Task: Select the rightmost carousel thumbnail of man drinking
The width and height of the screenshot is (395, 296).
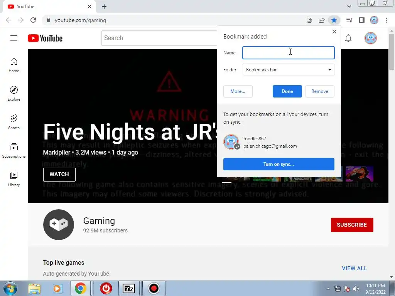Action: [x=359, y=174]
